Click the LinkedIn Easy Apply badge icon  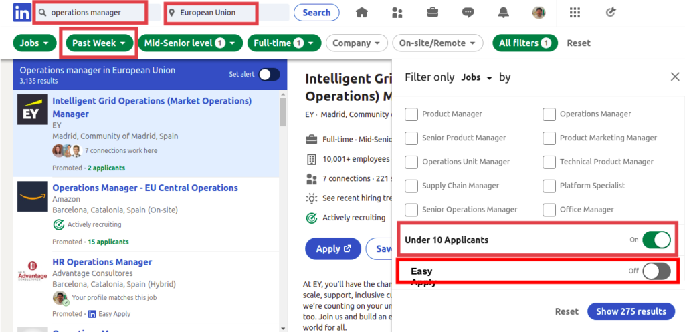click(92, 314)
